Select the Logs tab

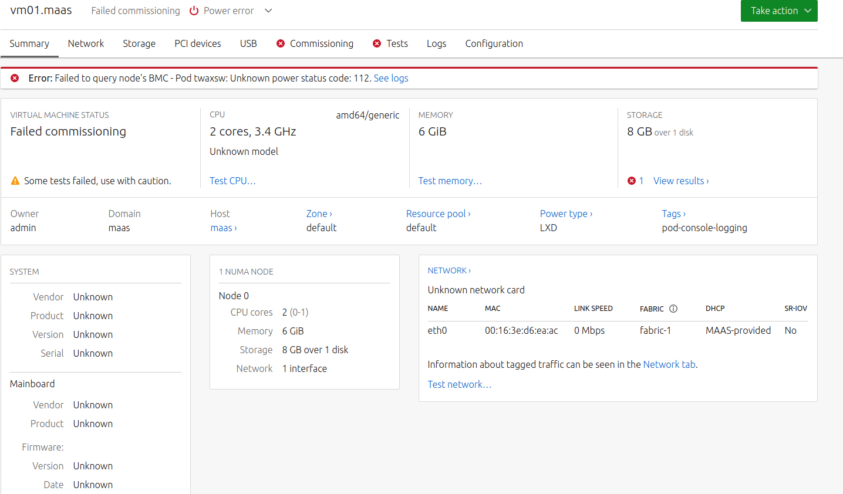(436, 43)
